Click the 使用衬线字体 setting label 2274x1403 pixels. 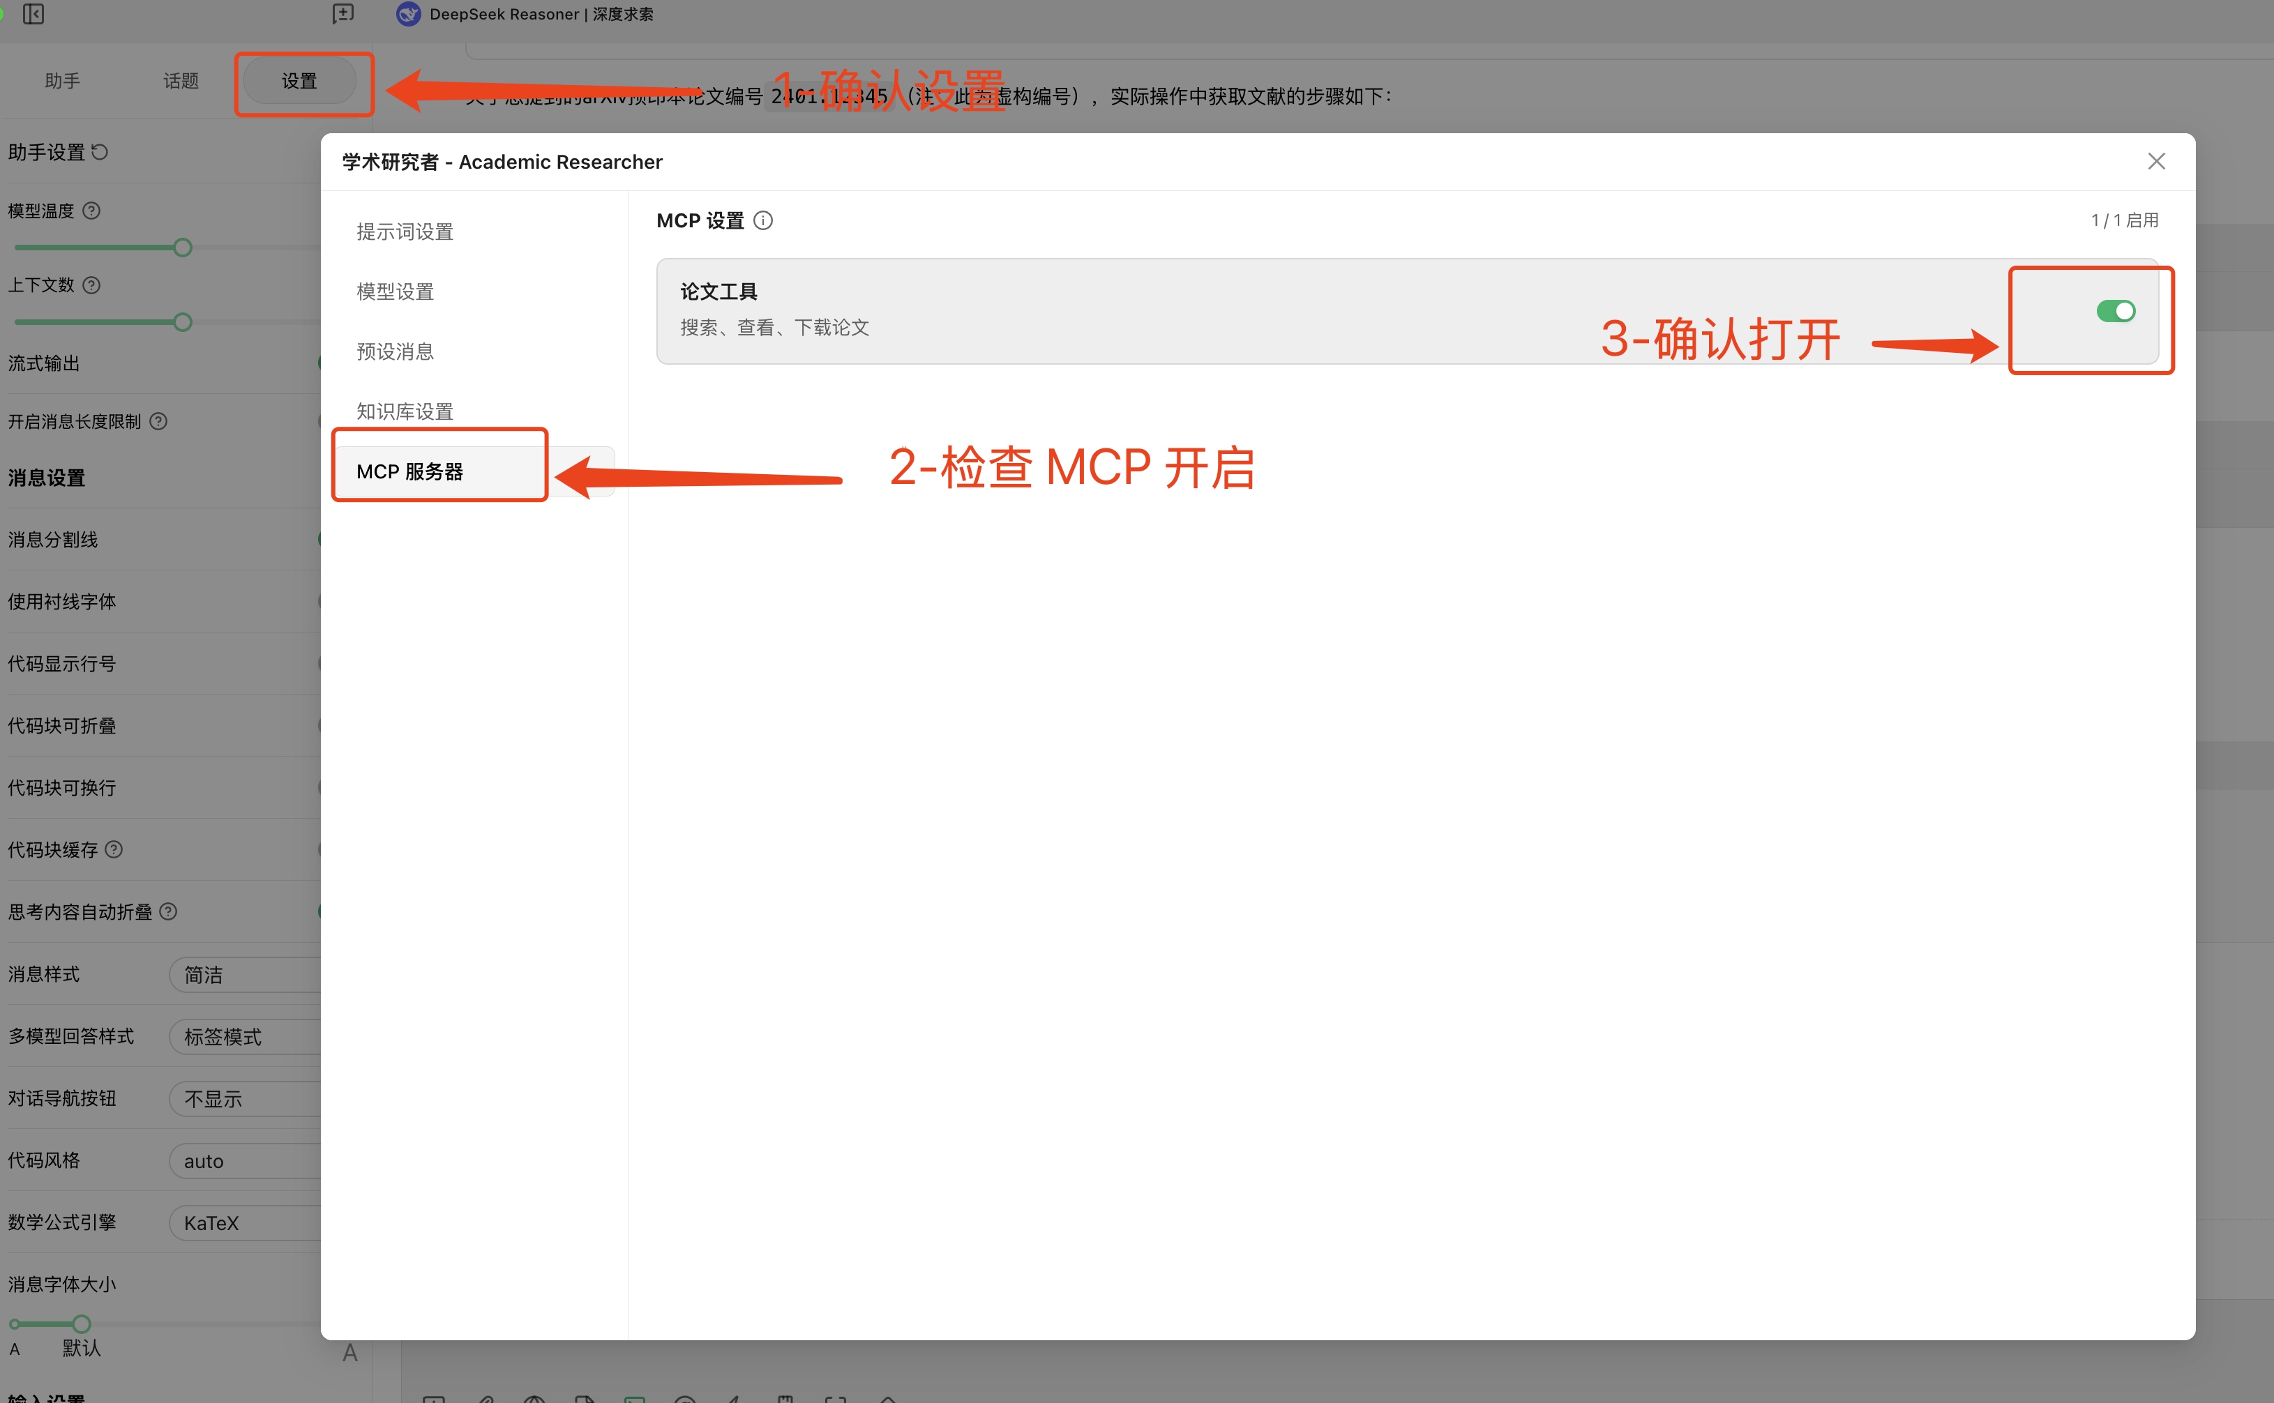pos(62,601)
